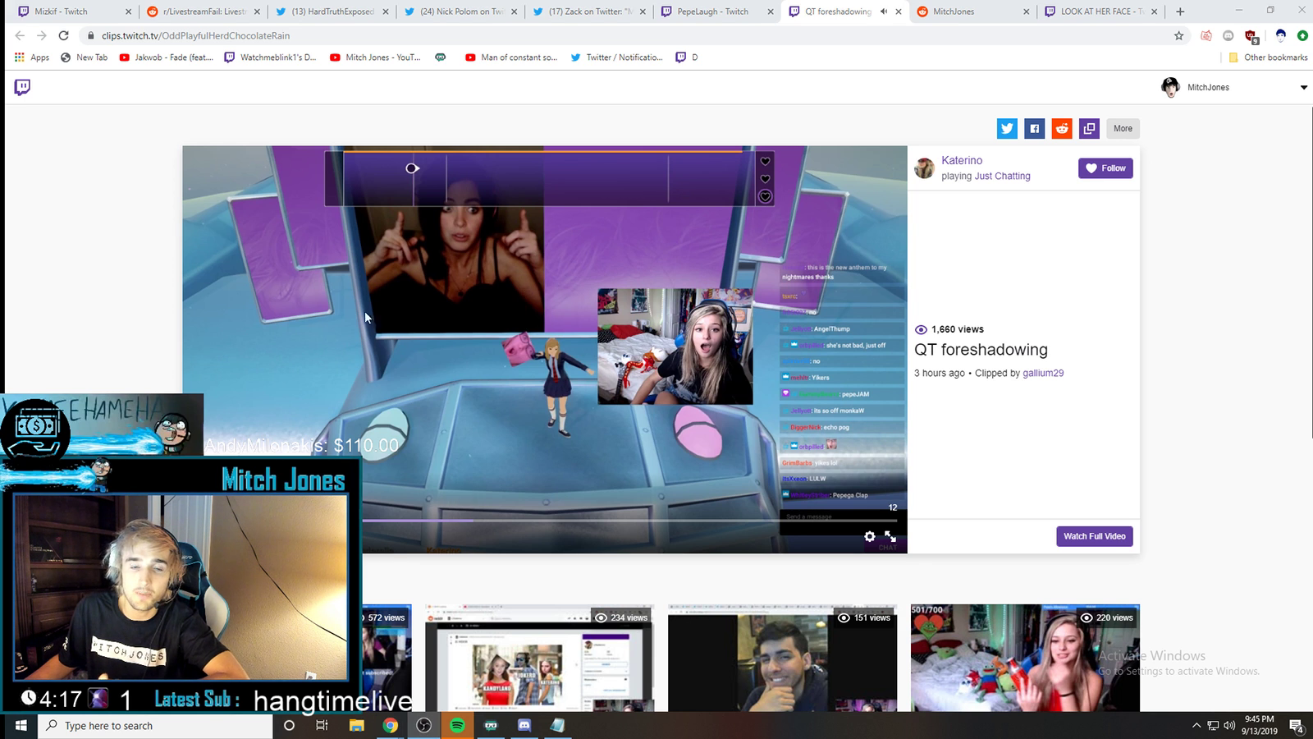Switch to the Nick Polom Twitter tab
This screenshot has height=739, width=1313.
(461, 11)
